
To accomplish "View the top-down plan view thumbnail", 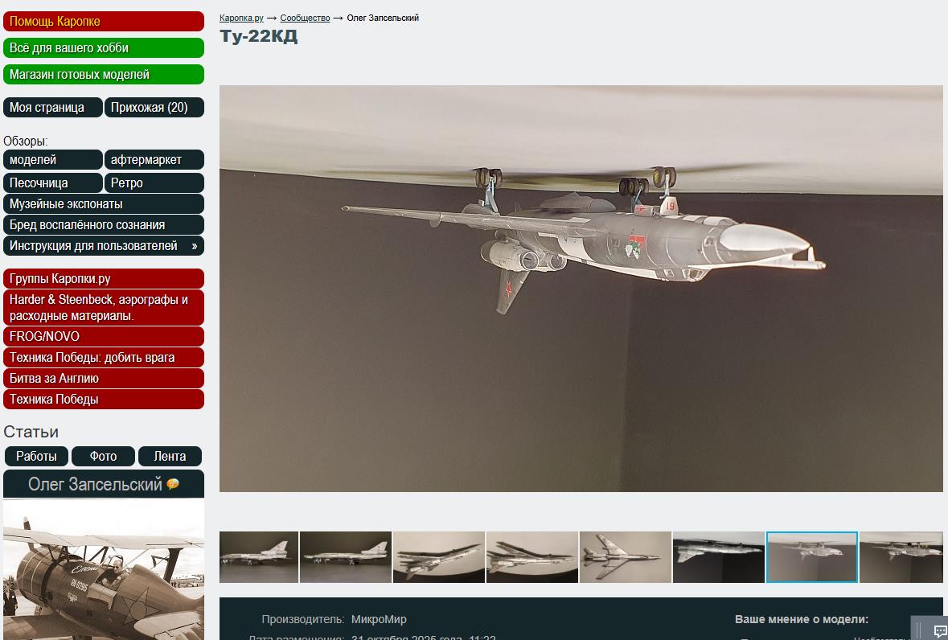I will (625, 556).
